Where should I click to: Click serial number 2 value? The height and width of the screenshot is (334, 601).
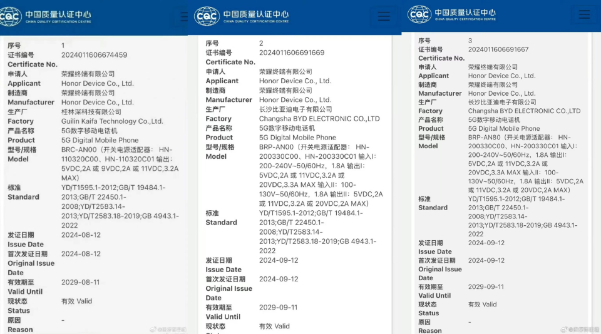(x=261, y=43)
